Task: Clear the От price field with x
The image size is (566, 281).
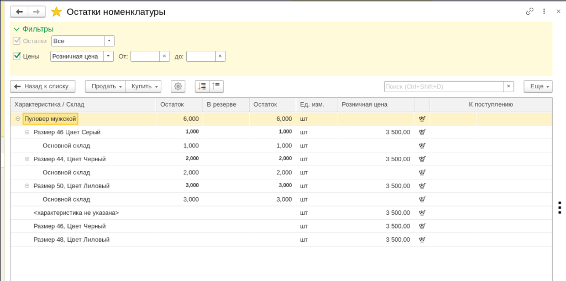Action: [x=164, y=56]
